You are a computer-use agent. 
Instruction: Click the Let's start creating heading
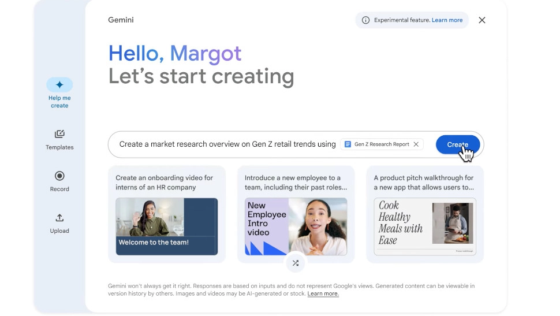coord(201,76)
